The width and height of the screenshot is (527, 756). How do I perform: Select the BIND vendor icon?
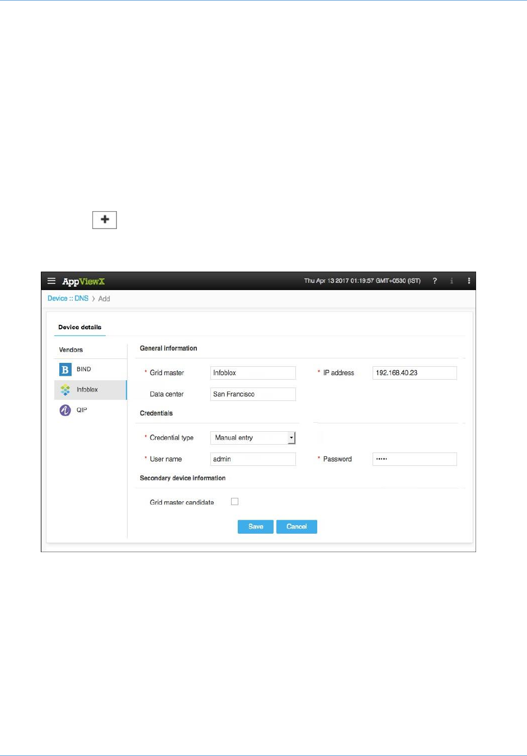tap(65, 370)
